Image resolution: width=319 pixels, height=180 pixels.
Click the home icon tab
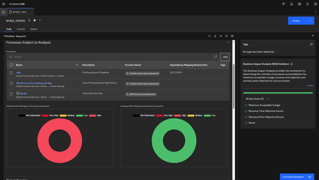click(x=3, y=12)
